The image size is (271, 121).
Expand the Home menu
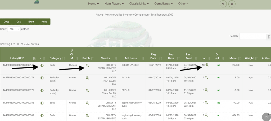[x=93, y=4]
